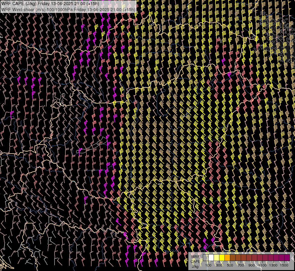295x271 pixels.
Task: Click the WRF CAPE title line
Action: click(50, 3)
